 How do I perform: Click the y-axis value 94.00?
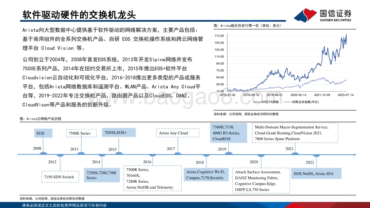tap(220, 63)
